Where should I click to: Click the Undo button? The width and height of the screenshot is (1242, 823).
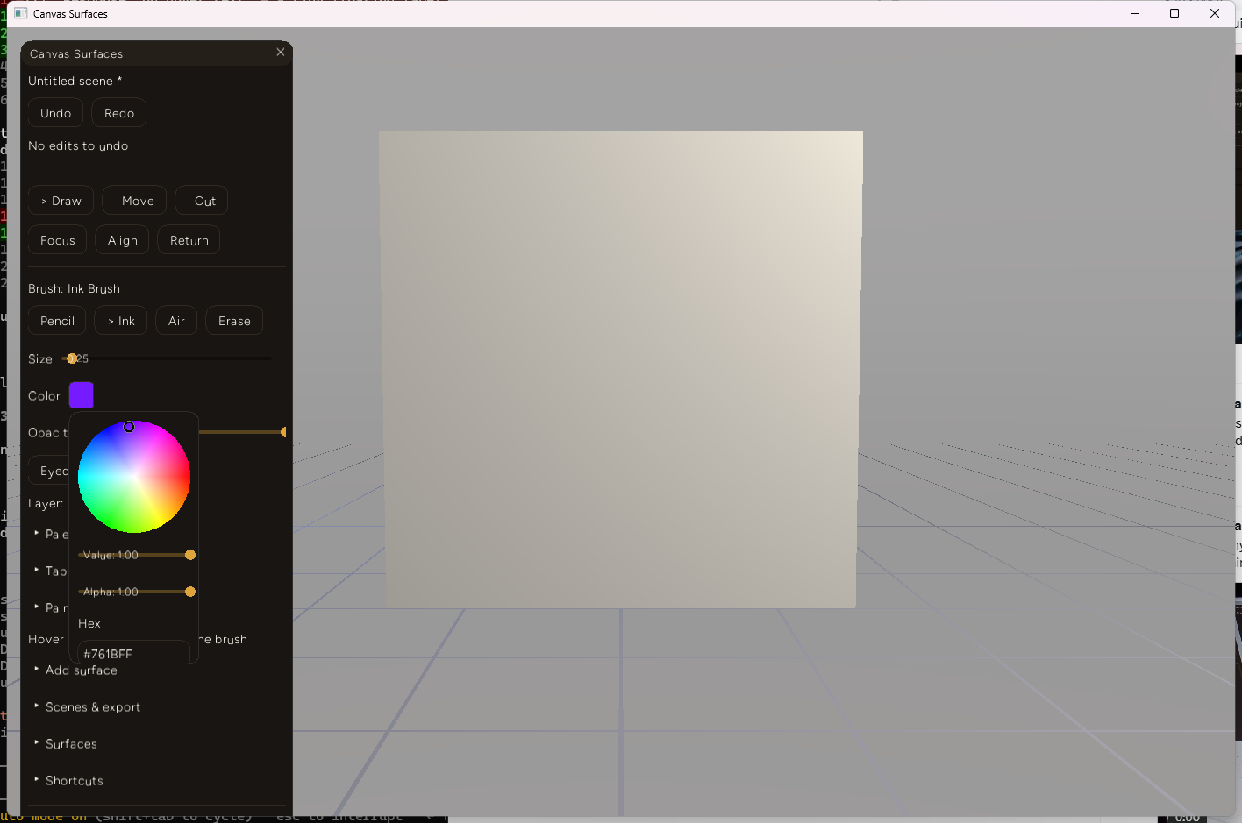click(56, 113)
